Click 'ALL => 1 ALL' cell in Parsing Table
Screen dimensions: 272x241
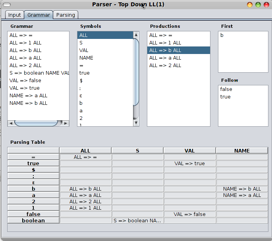[x=85, y=208]
